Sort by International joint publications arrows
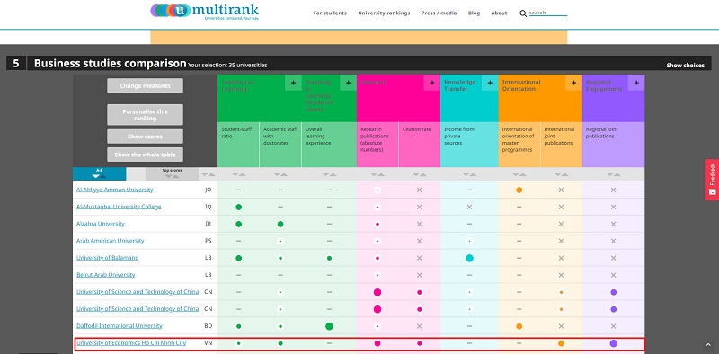This screenshot has height=354, width=719. click(x=561, y=174)
